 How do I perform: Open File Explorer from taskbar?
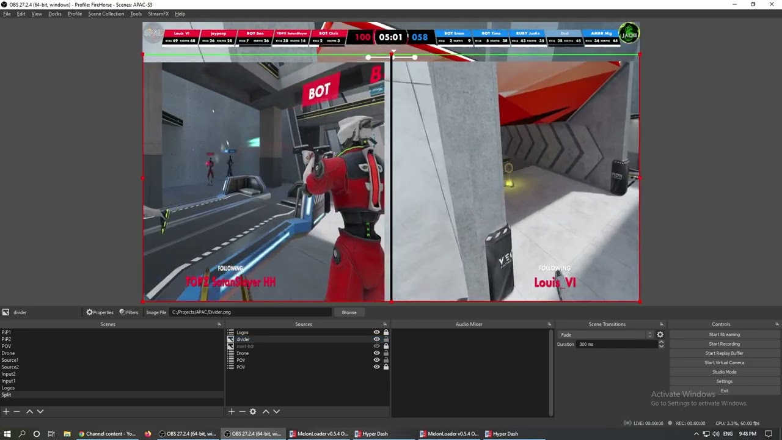(x=67, y=434)
